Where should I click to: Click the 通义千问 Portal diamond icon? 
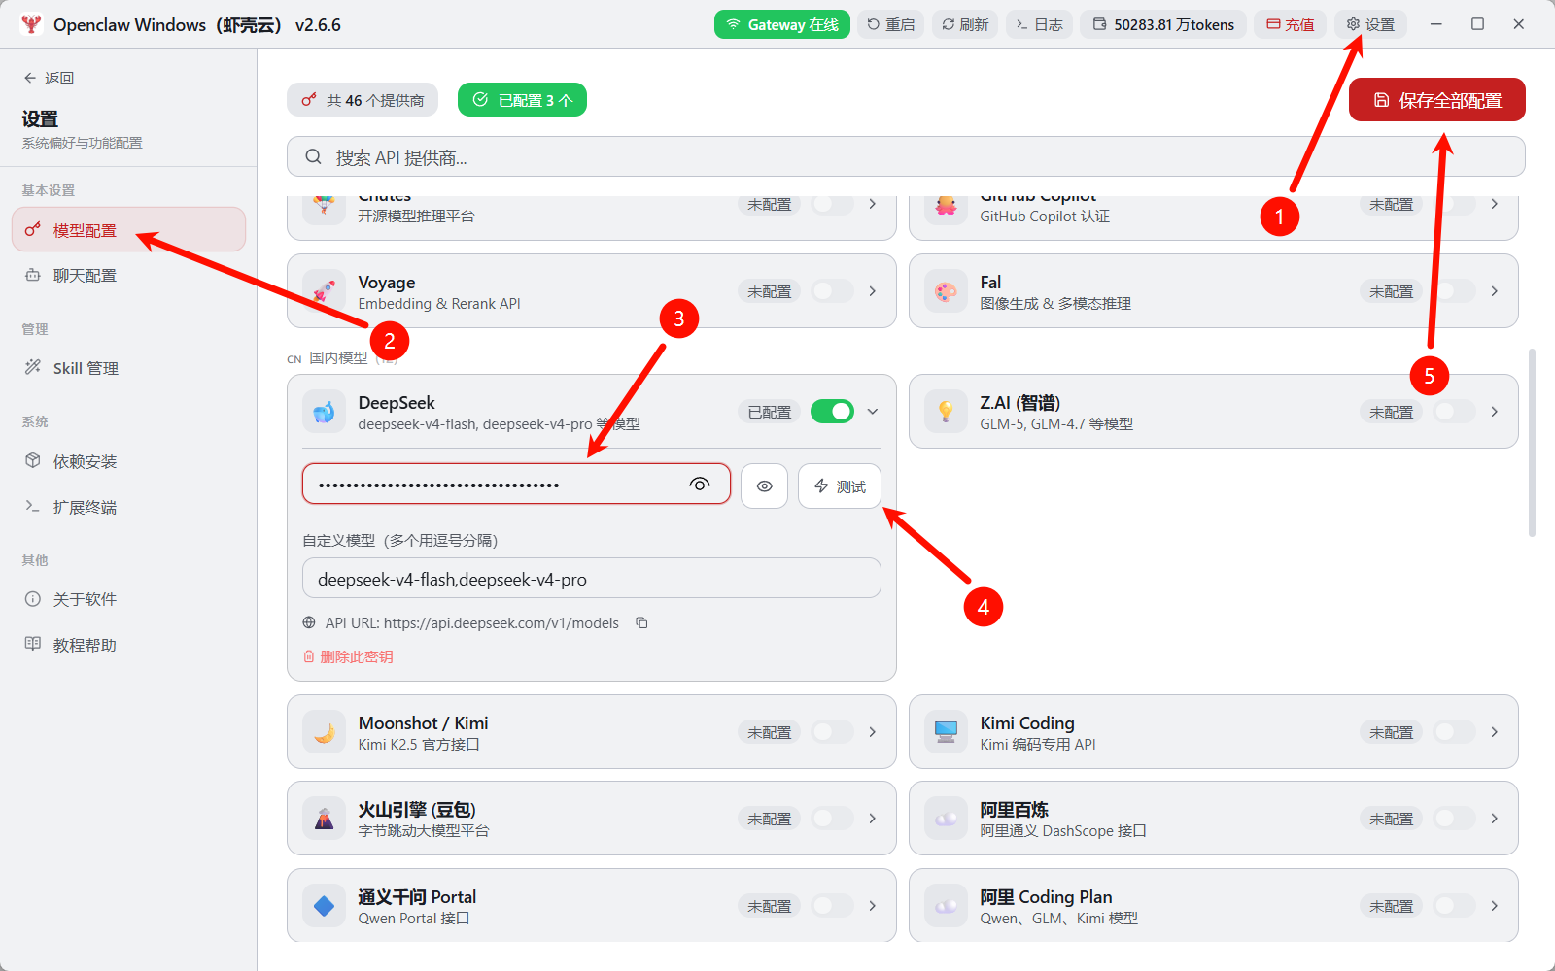[324, 906]
